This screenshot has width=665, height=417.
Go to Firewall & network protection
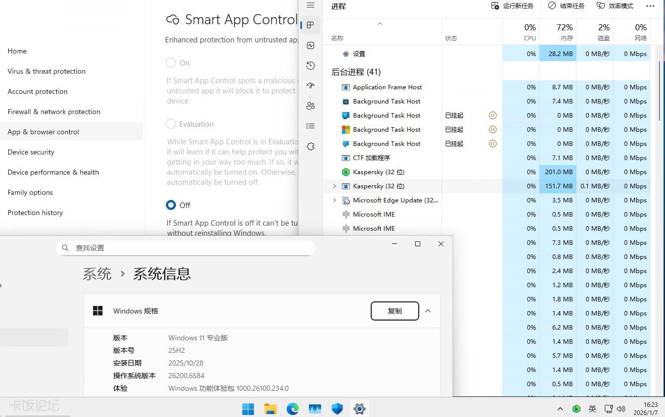coord(54,112)
